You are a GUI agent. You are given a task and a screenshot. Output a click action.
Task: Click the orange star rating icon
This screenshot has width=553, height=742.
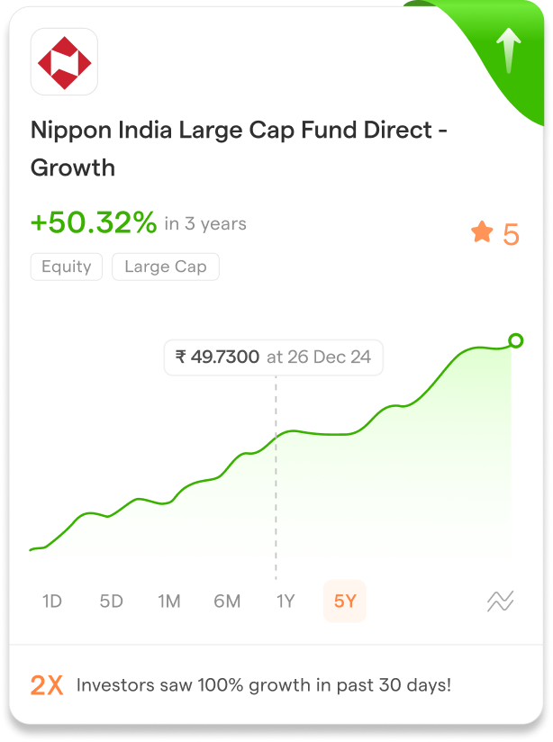tap(482, 232)
